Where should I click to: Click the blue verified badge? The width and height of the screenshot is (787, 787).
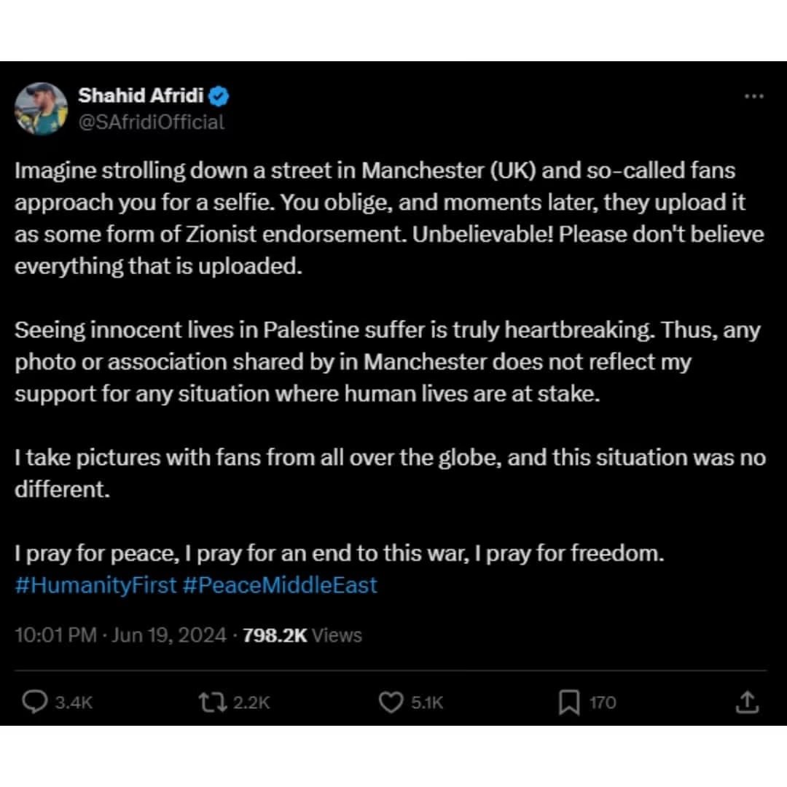point(220,95)
